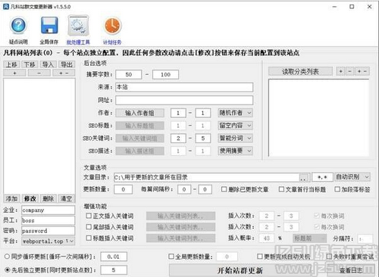Click the 全局保存 floppy disk icon
This screenshot has width=379, height=277.
coord(49,25)
